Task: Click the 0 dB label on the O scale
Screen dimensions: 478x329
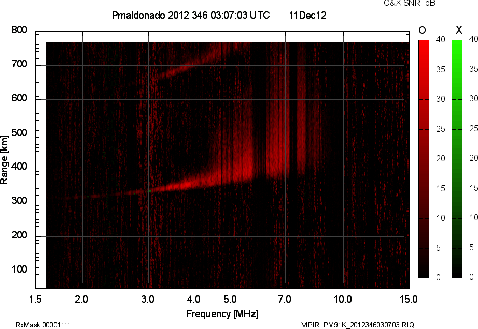Action: tap(439, 277)
